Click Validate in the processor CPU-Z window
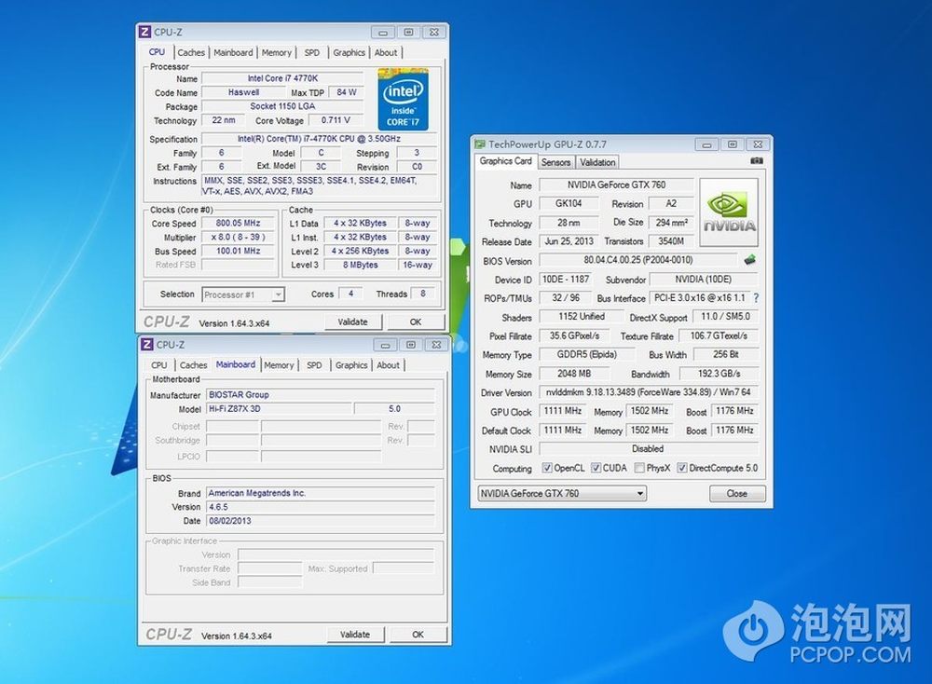The width and height of the screenshot is (932, 684). 353,321
